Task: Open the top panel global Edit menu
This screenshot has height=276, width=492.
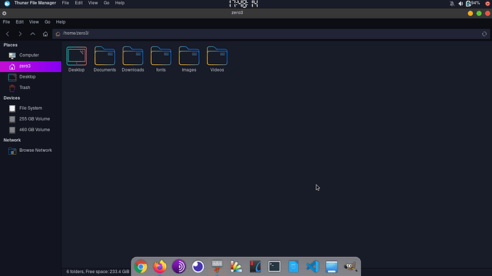Action: pos(78,3)
